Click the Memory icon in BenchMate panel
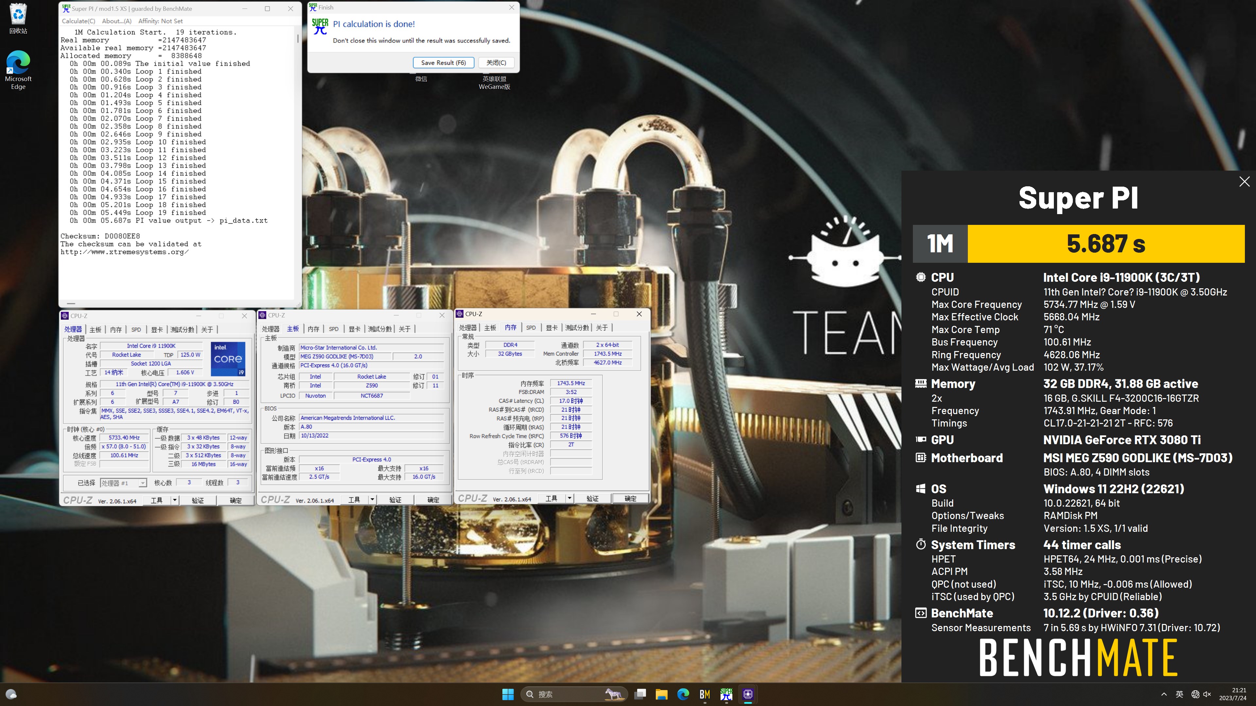Screen dimensions: 1256x706 [x=920, y=383]
